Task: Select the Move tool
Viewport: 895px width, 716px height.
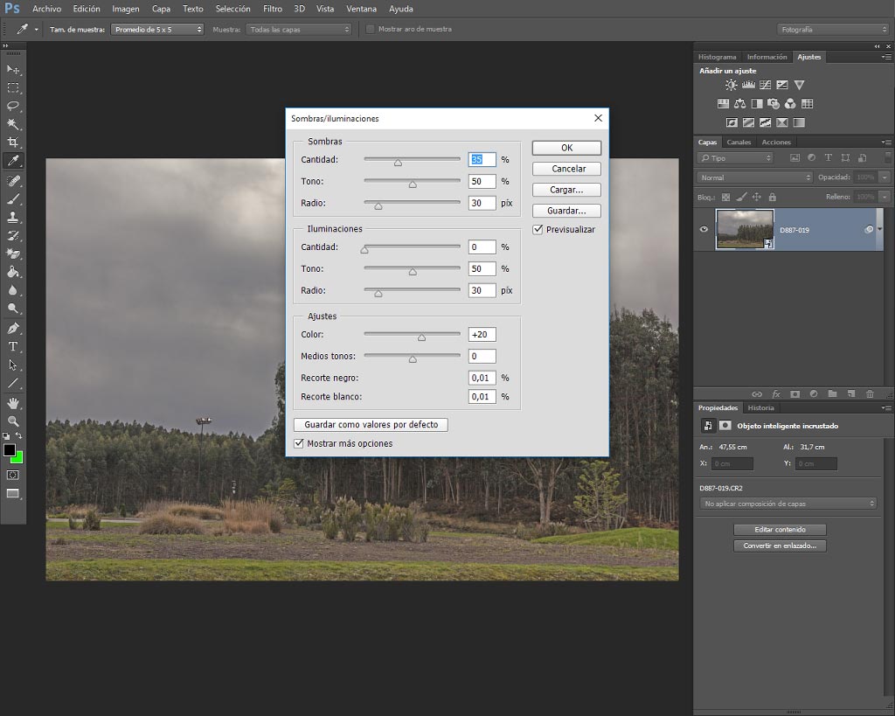Action: point(13,70)
